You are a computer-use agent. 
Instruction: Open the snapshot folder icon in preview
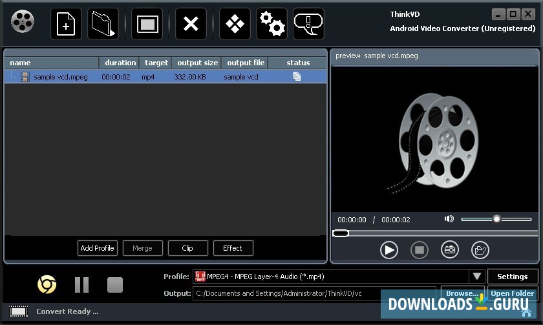click(480, 249)
